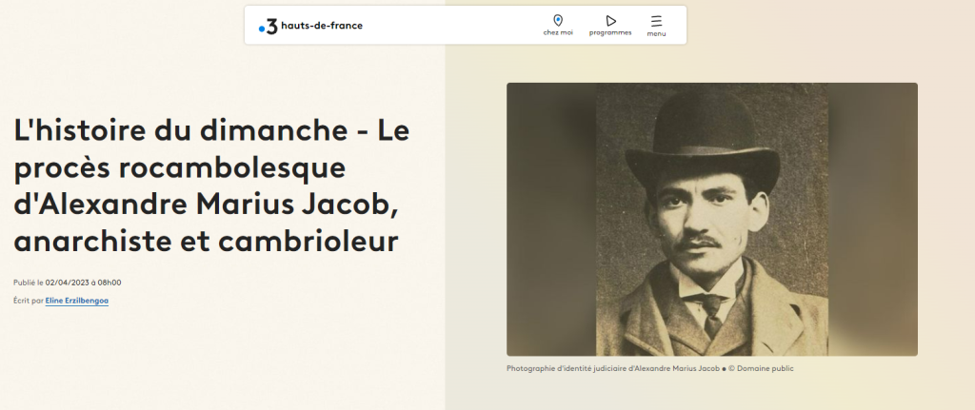Click the "Écrit par" byline text
The height and width of the screenshot is (410, 975).
(28, 301)
